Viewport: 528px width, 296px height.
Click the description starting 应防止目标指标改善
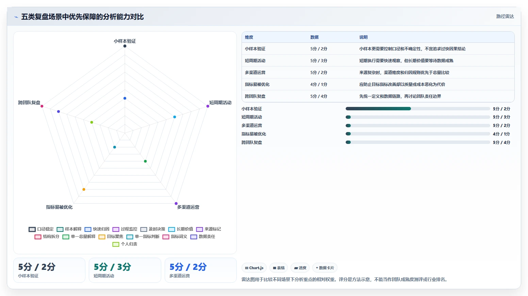(402, 85)
